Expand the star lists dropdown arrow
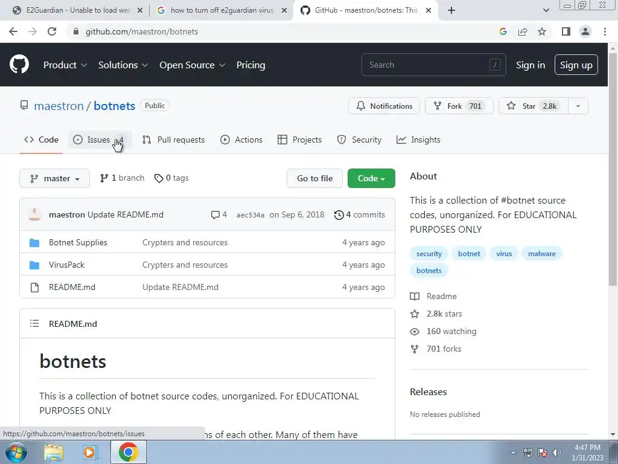The width and height of the screenshot is (618, 464). (x=578, y=106)
